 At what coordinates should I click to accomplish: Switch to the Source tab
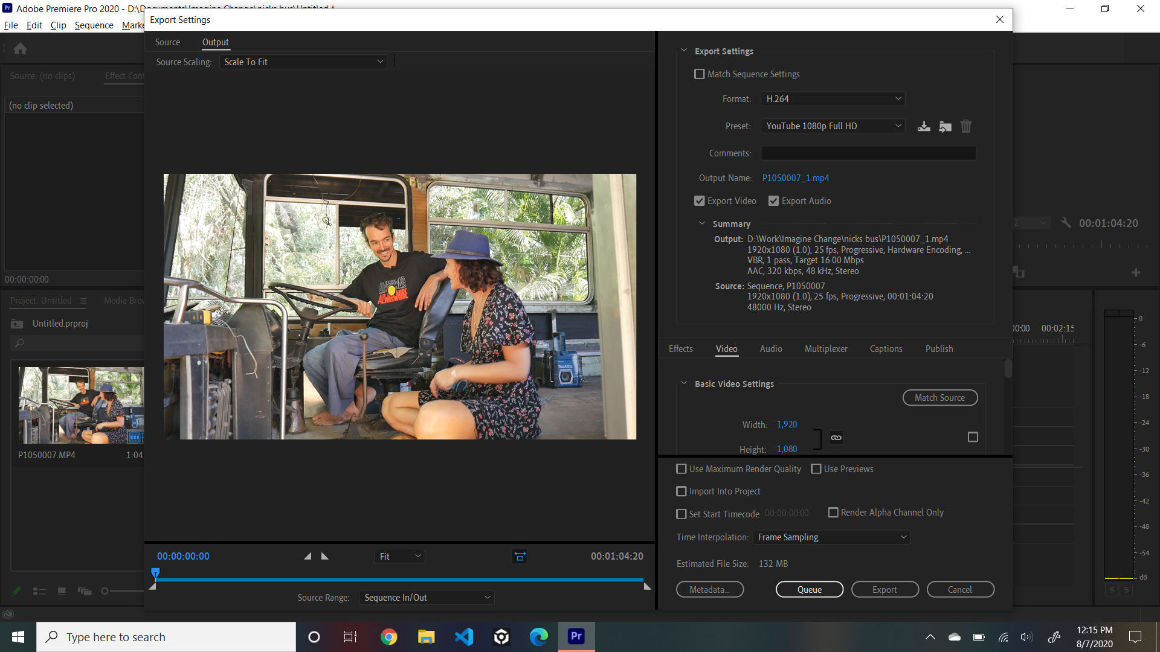[167, 42]
